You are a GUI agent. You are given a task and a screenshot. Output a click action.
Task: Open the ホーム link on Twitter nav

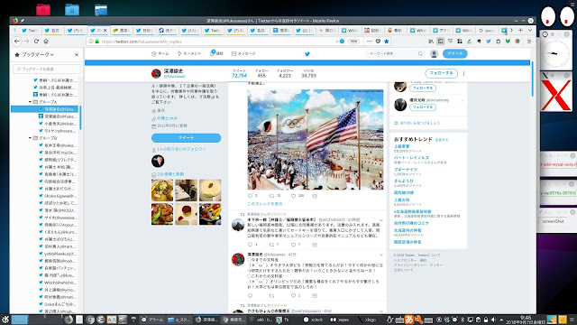[160, 54]
